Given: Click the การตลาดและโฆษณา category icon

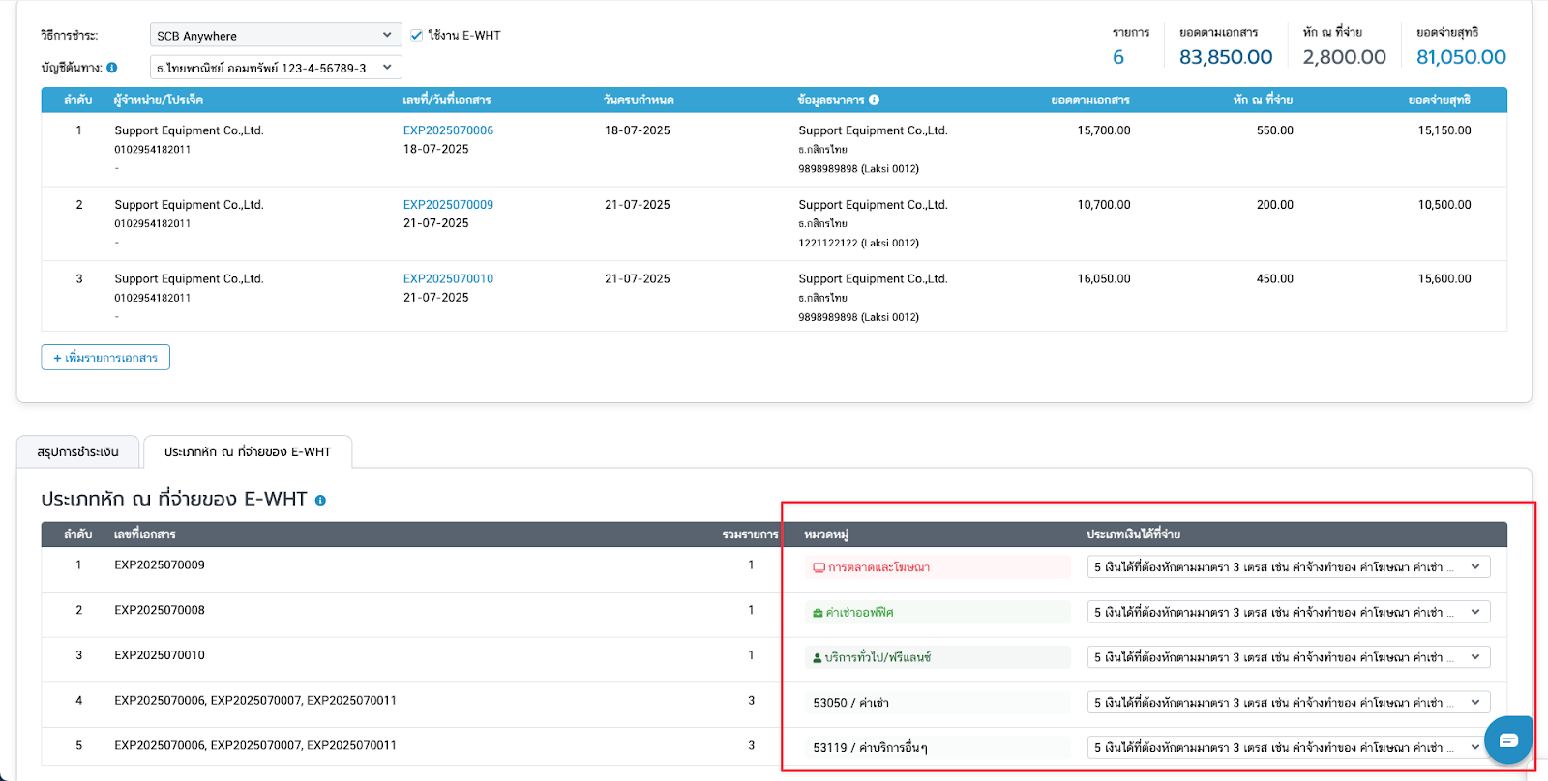Looking at the screenshot, I should [x=819, y=567].
